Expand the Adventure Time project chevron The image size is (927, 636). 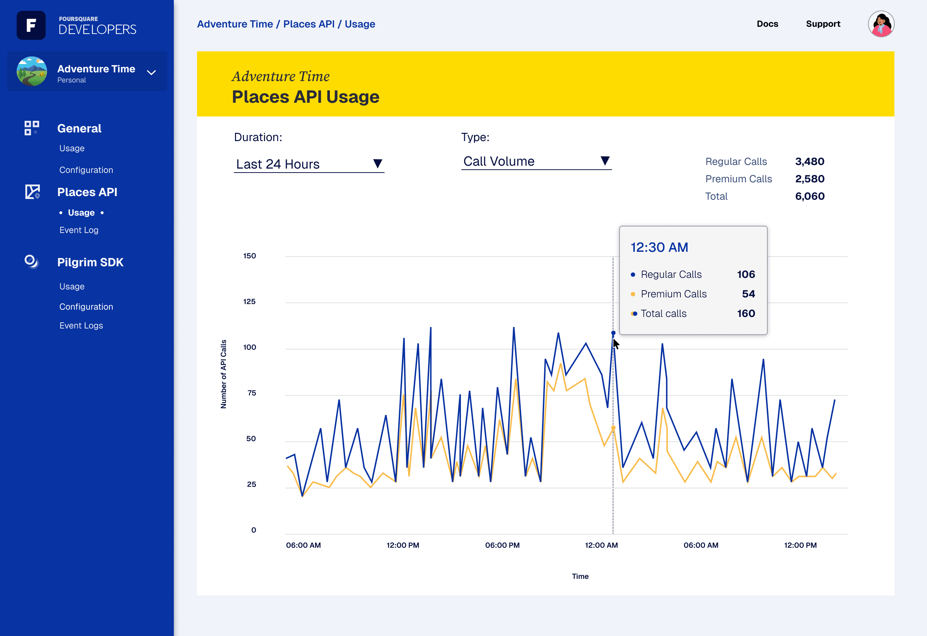click(x=151, y=72)
